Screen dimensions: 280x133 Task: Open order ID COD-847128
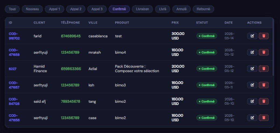point(14,101)
